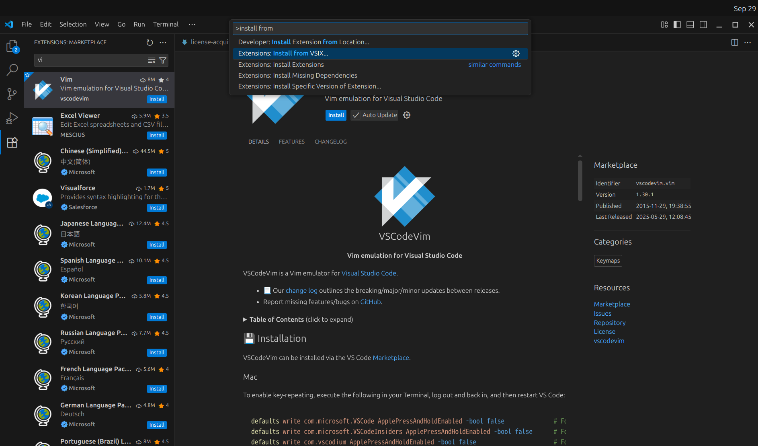Expand the Table of Contents section
758x446 pixels.
coord(298,319)
